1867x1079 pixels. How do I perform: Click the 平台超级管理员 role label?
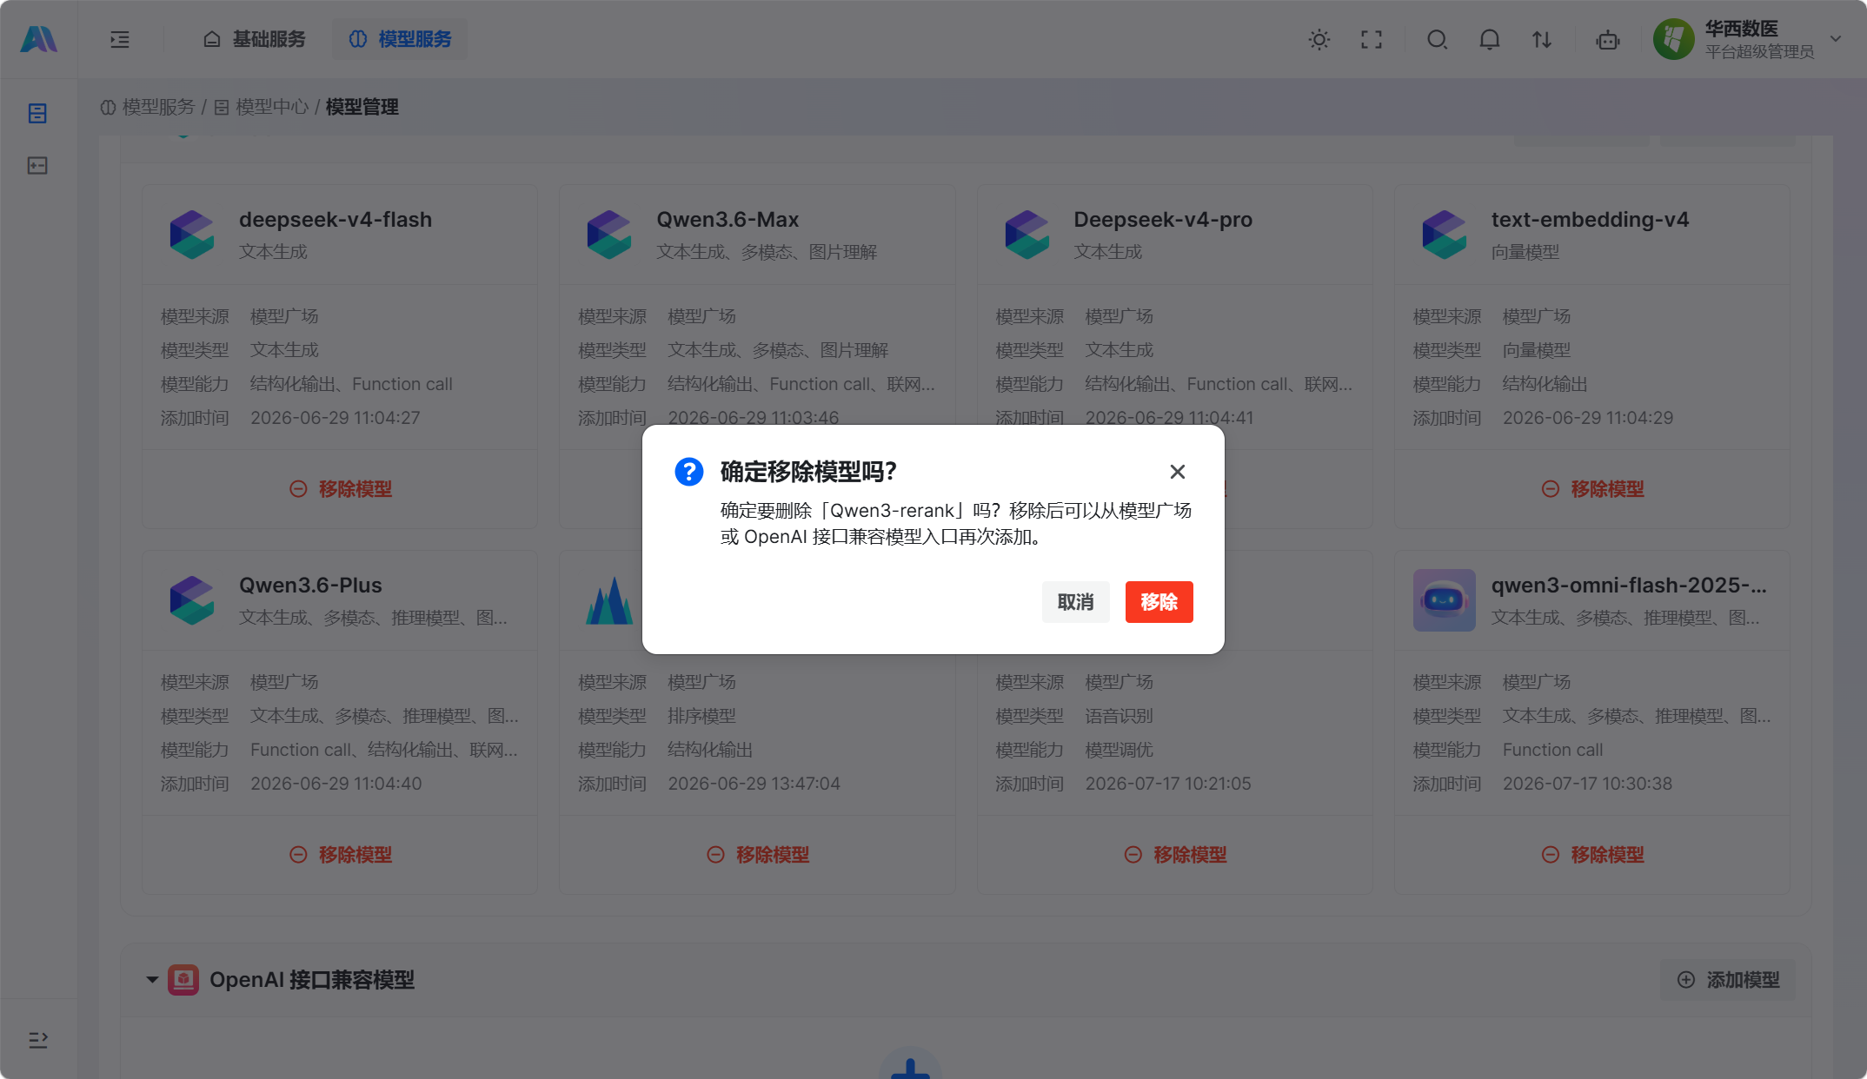click(1759, 52)
